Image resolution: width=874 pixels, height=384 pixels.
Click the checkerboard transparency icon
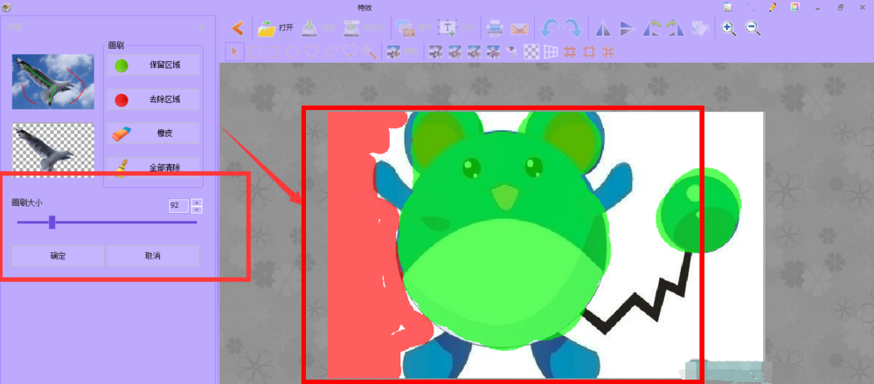tap(533, 51)
